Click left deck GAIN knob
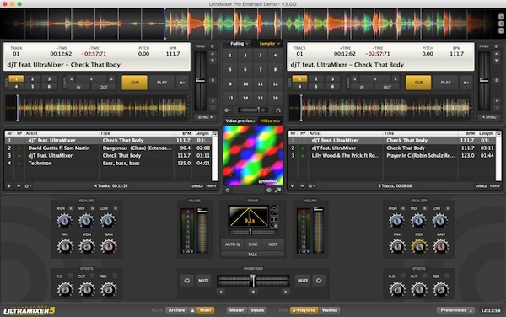 point(109,247)
